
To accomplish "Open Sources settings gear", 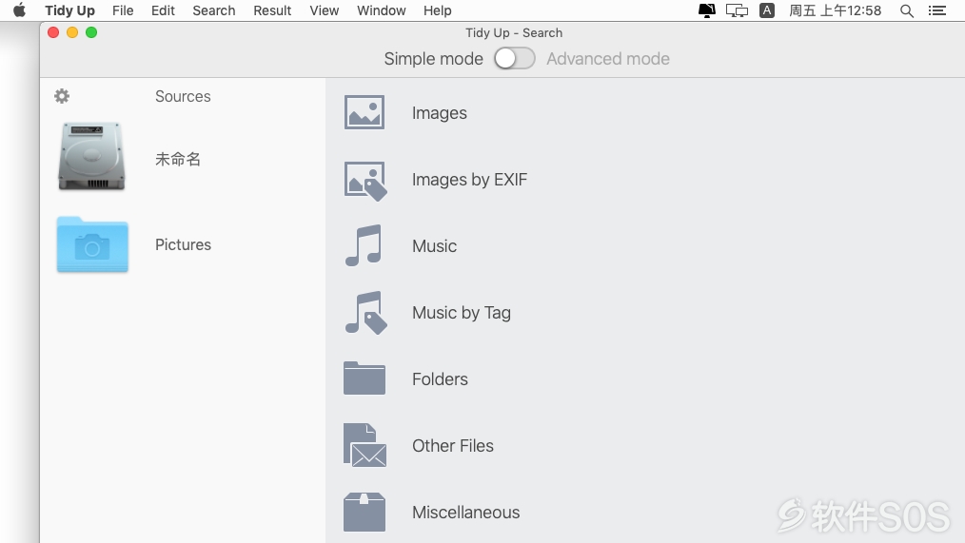I will coord(62,96).
